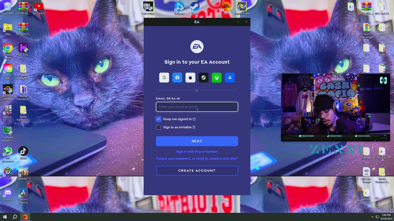Viewport: 394px width, 221px height.
Task: Select the Atlas desktop icon
Action: pyautogui.click(x=8, y=29)
